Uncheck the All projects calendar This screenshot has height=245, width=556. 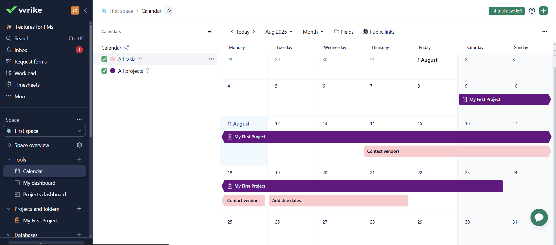tap(104, 71)
